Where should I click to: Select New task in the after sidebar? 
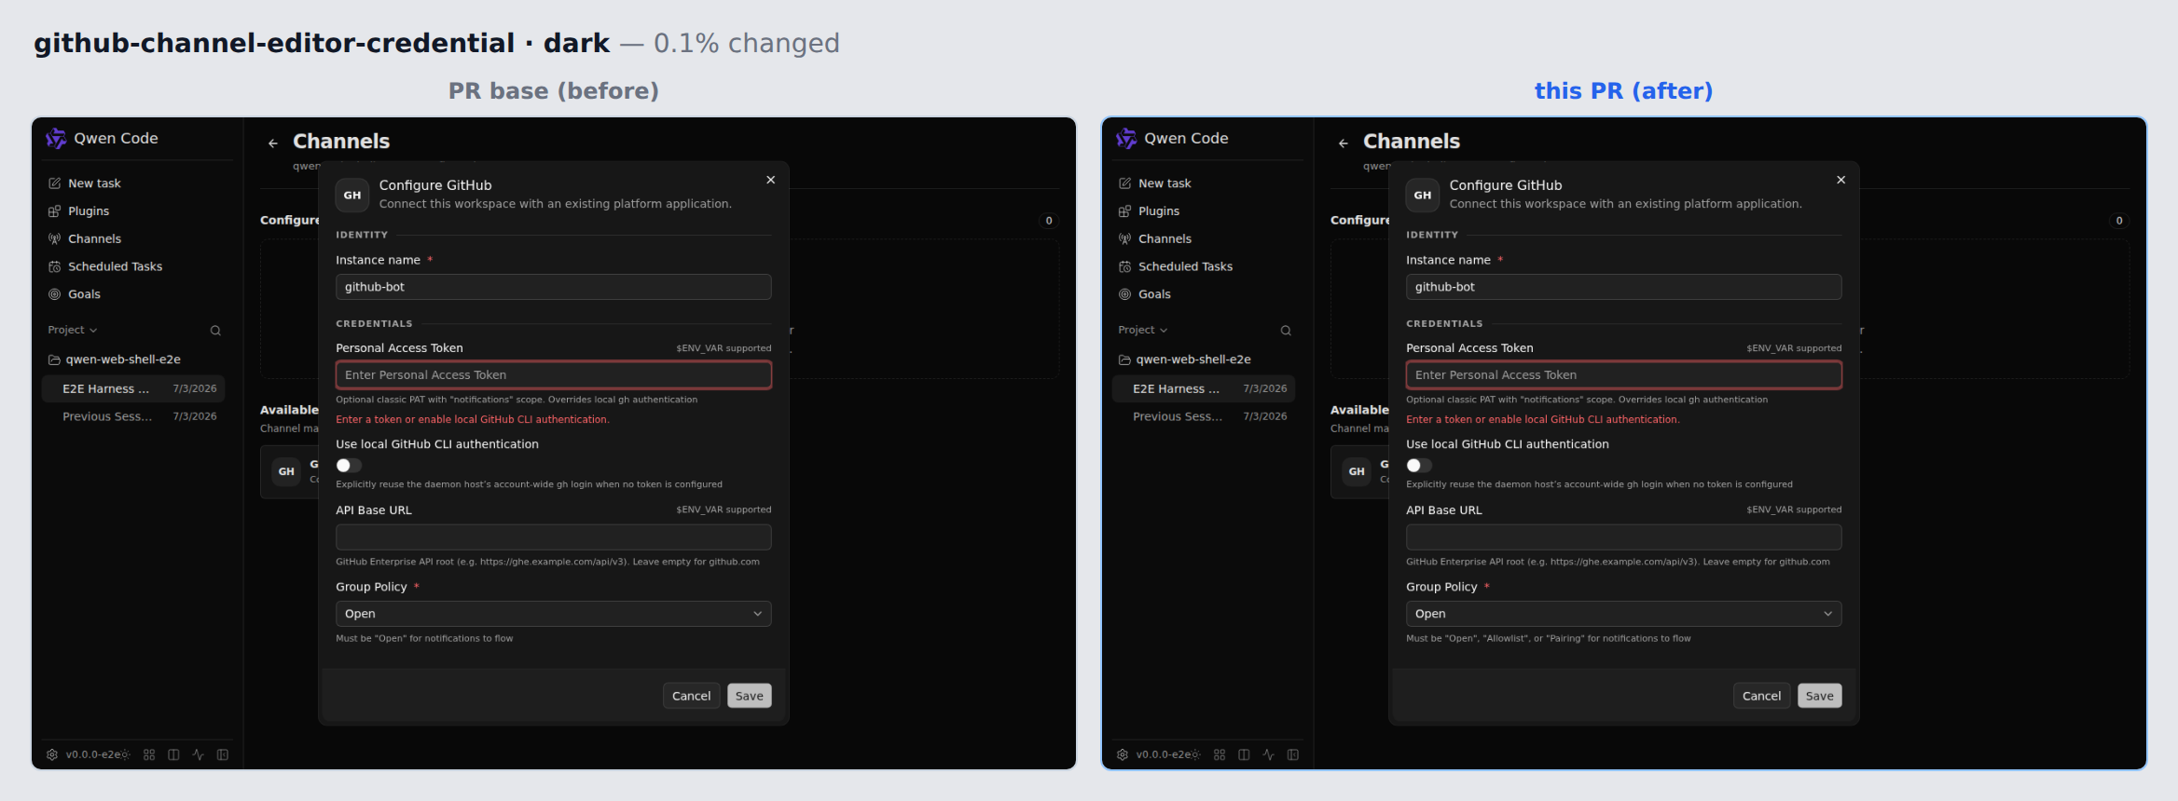(x=1204, y=183)
